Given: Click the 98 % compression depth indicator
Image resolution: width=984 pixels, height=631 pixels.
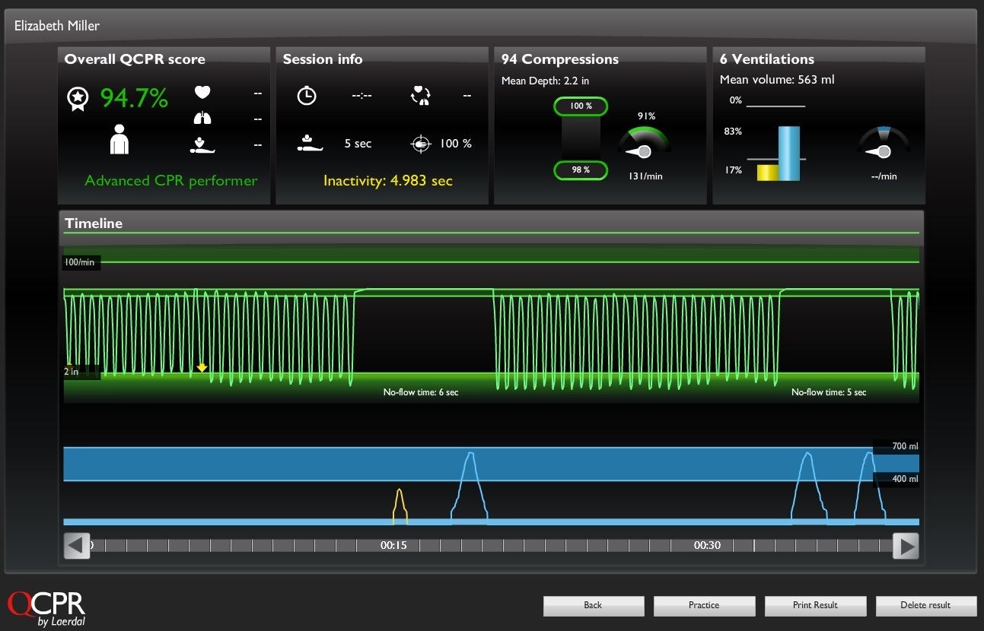Looking at the screenshot, I should 581,170.
